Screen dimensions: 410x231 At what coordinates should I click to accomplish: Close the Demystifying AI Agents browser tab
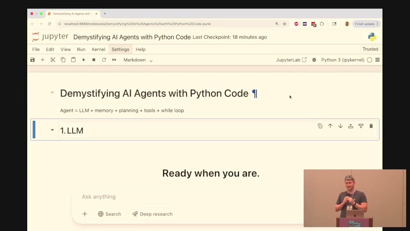click(x=96, y=13)
